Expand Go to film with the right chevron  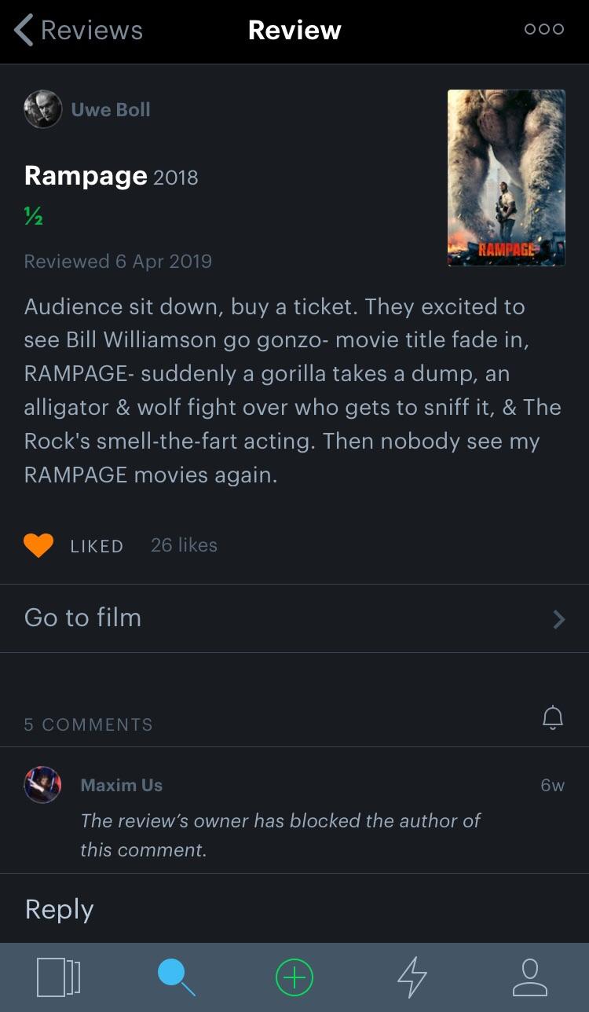tap(558, 618)
